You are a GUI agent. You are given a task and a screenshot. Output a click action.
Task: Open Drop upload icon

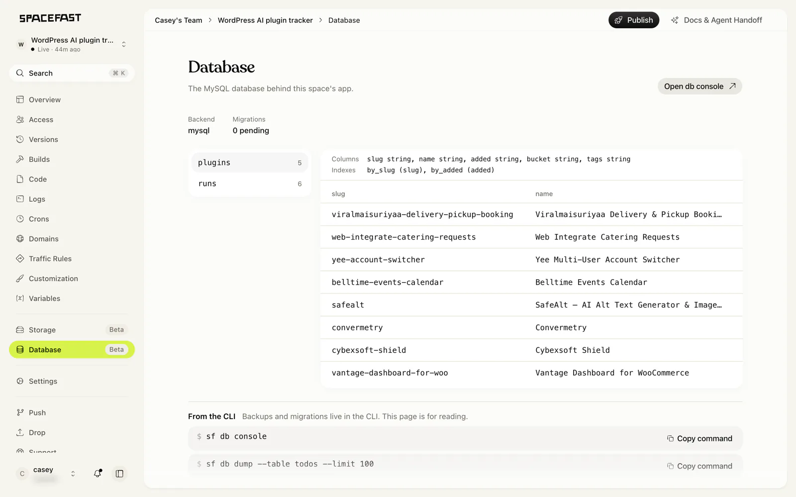[x=20, y=432]
